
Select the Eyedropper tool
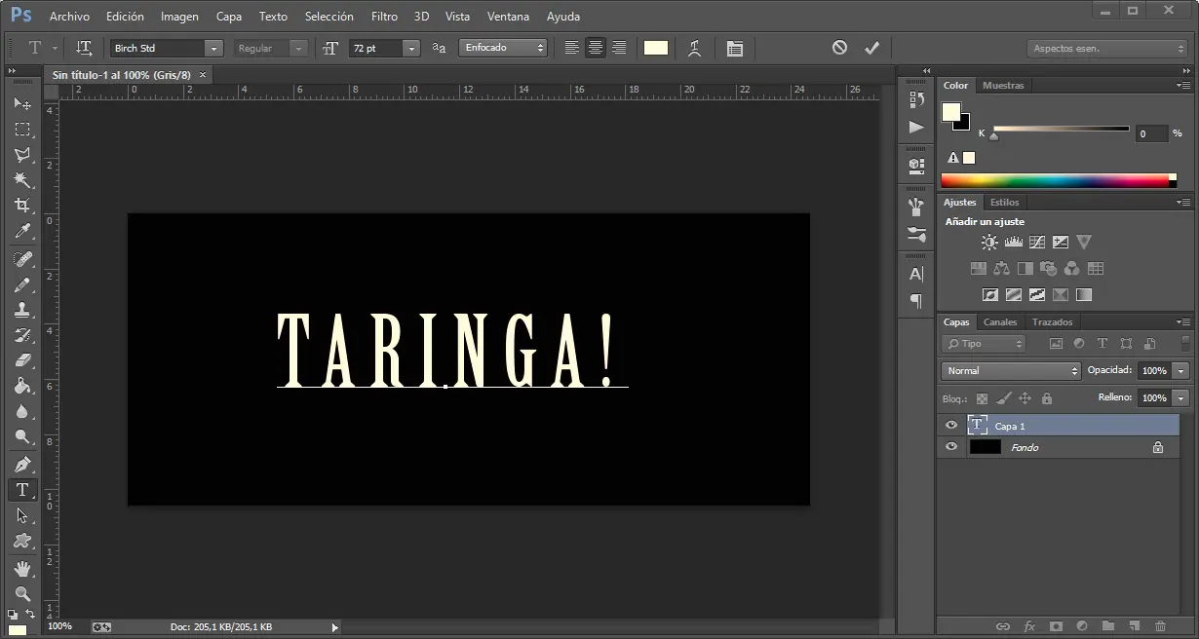22,231
